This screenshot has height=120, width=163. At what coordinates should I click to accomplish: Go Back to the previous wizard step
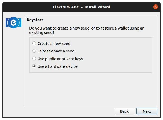tap(124, 111)
